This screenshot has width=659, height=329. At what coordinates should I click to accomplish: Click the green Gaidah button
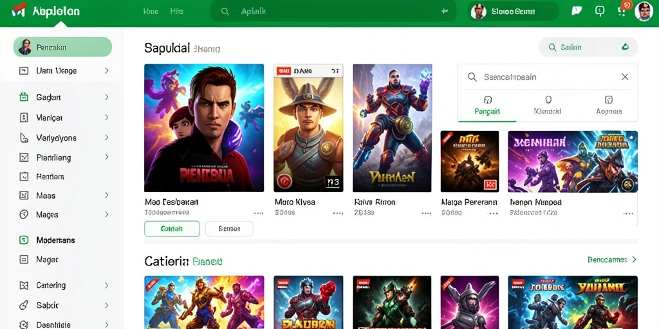click(172, 229)
